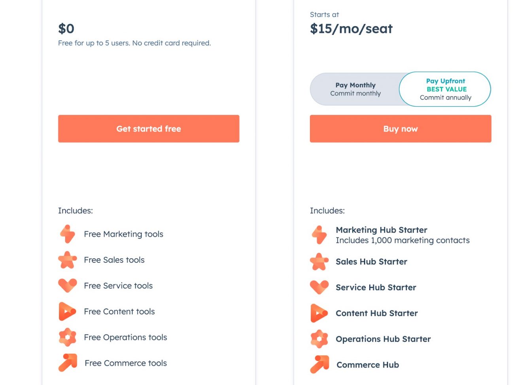This screenshot has width=522, height=385.
Task: Click the Commerce Hub arrow icon
Action: [320, 364]
